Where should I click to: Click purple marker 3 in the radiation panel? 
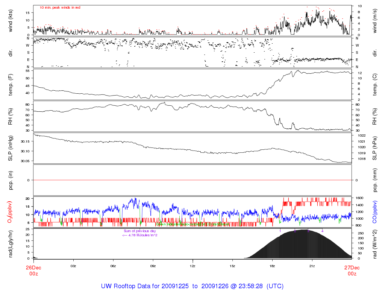tap(308, 231)
